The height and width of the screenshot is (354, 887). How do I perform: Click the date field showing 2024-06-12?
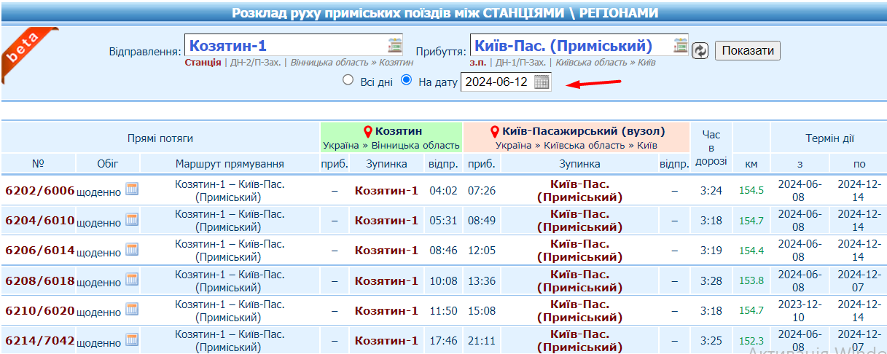click(497, 82)
